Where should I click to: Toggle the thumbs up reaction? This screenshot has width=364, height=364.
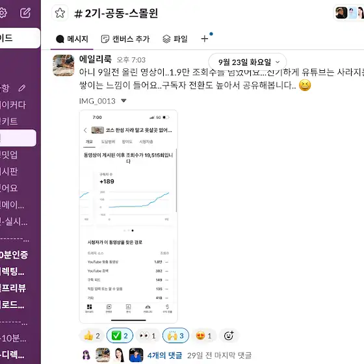pyautogui.click(x=92, y=335)
